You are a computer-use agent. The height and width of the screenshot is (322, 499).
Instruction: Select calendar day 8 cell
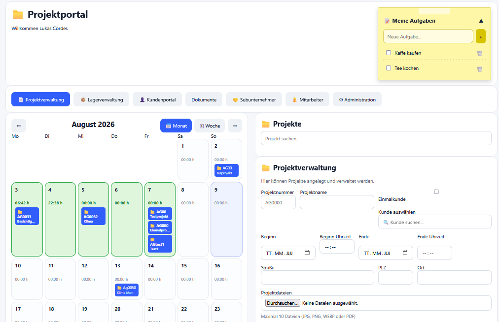pos(193,219)
